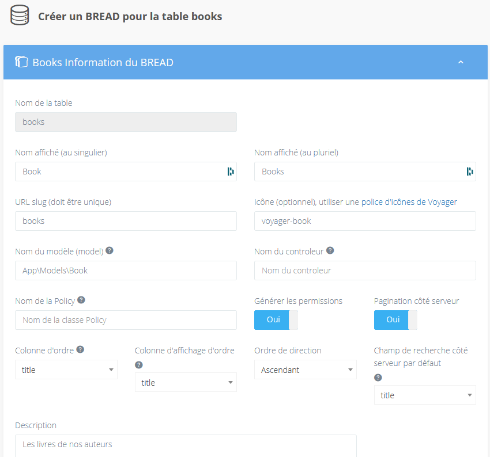Toggle the Générer les permissions switch
Viewport: 490px width, 457px height.
point(276,320)
